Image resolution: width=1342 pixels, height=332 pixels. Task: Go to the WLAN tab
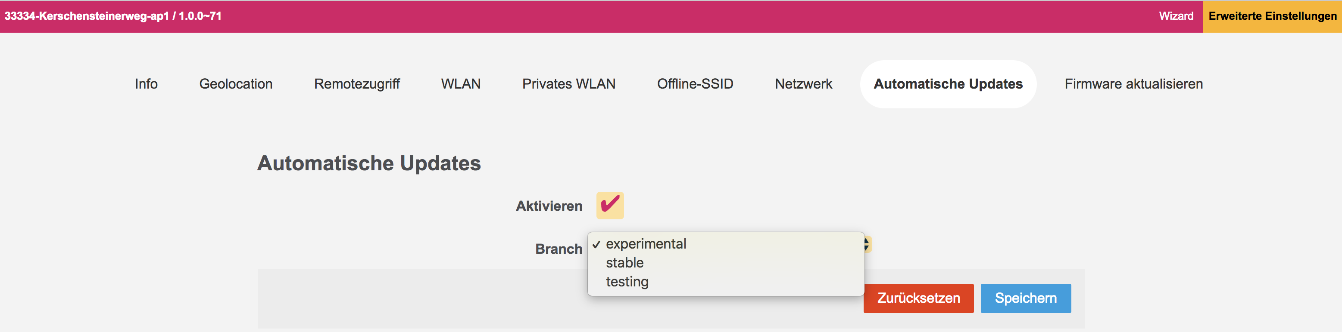(x=461, y=84)
